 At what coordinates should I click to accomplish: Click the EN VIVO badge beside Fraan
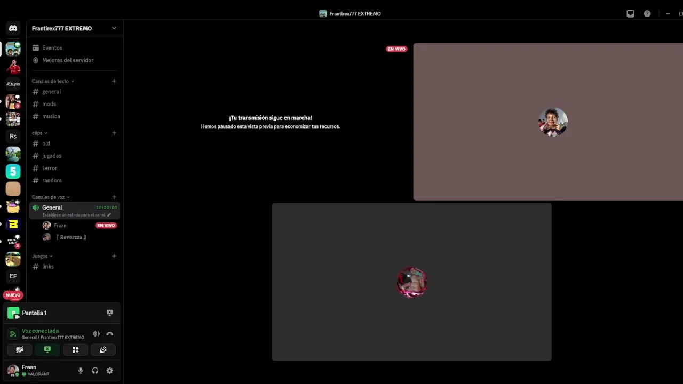[x=106, y=226]
